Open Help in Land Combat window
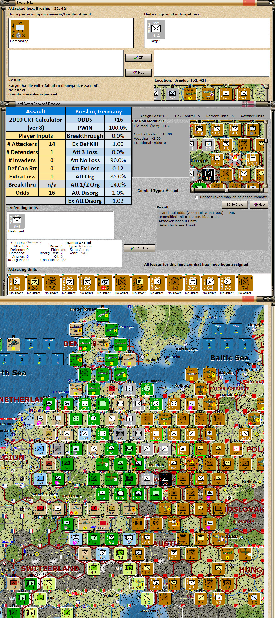 pos(259,205)
